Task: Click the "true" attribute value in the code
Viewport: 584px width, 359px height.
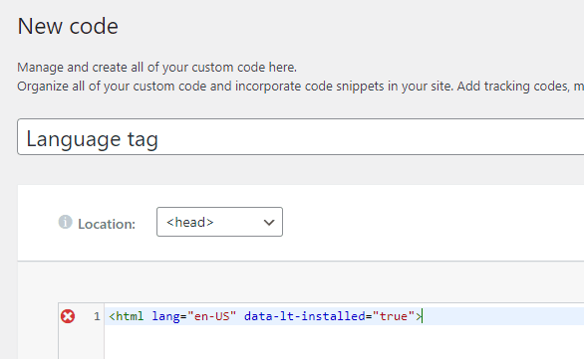Action: [x=394, y=316]
